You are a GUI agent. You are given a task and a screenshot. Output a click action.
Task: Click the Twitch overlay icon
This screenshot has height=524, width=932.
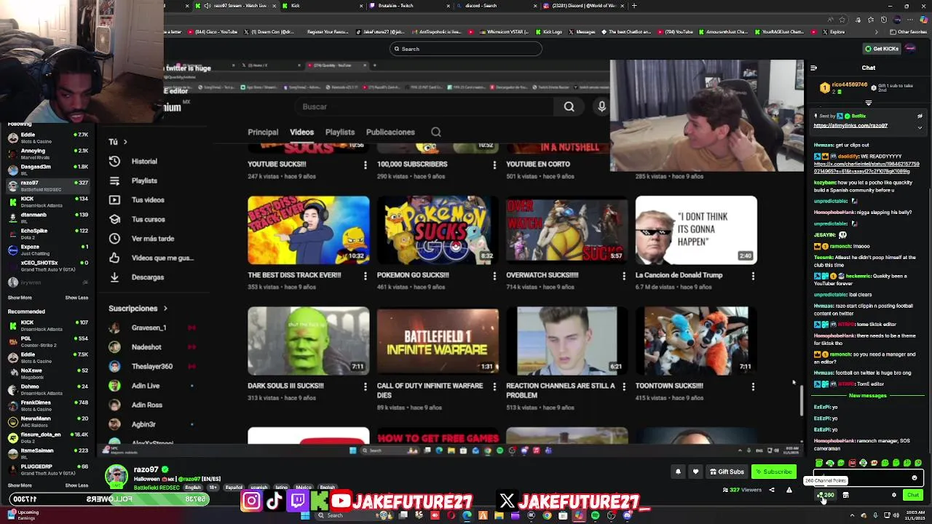point(297,501)
